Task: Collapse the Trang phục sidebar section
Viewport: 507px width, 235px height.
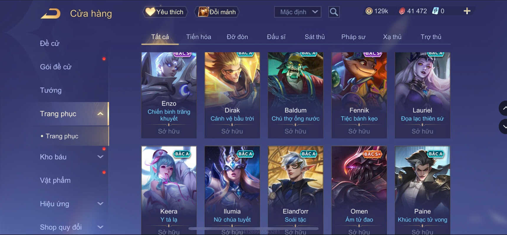Action: (101, 114)
